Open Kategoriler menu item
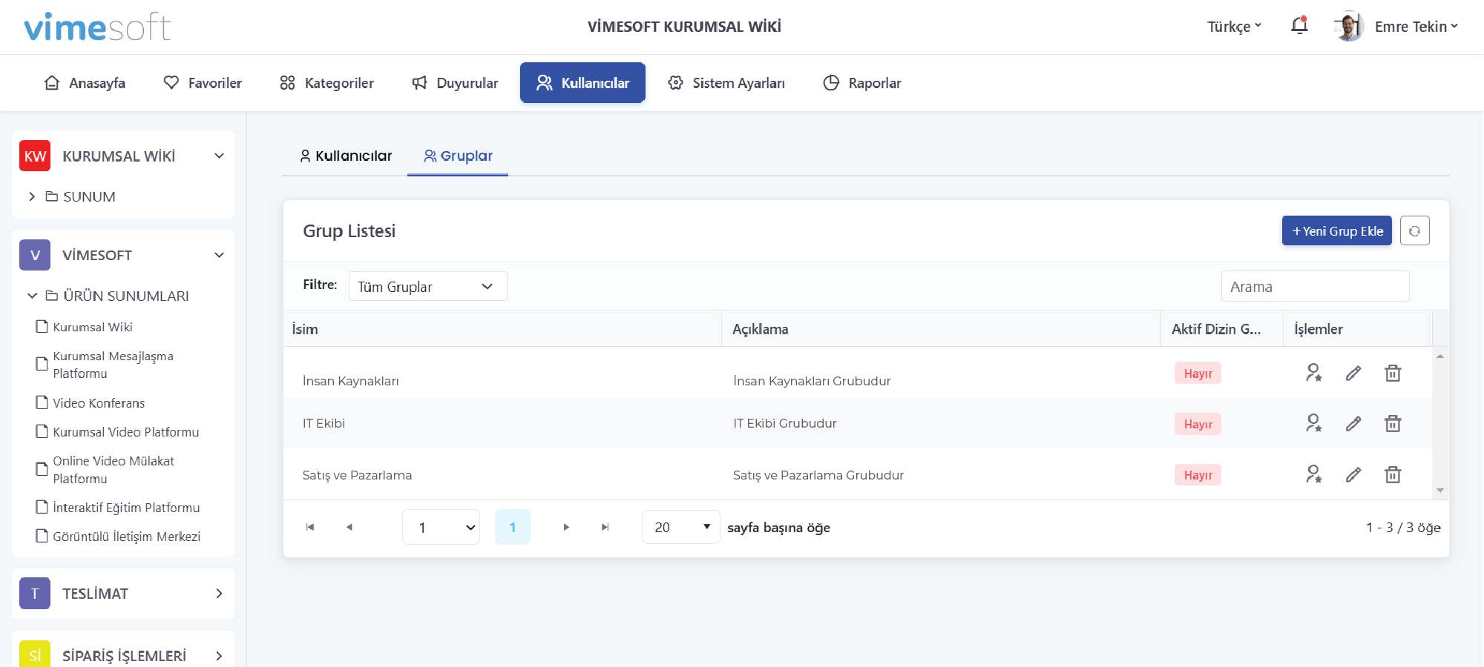 [x=326, y=83]
